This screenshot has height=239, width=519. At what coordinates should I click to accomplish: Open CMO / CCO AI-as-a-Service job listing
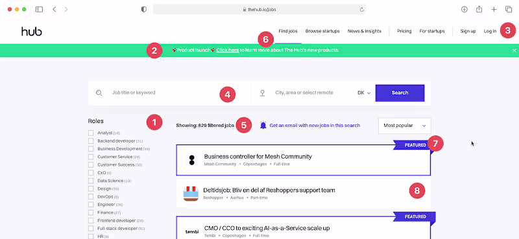tap(267, 228)
